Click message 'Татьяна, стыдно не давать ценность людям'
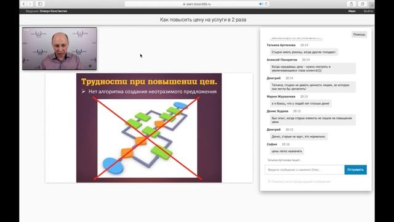The image size is (394, 222). coord(313,87)
